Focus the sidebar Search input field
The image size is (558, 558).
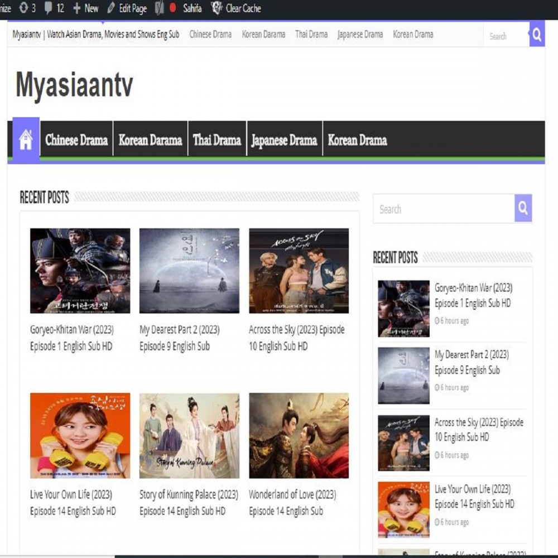pyautogui.click(x=444, y=209)
